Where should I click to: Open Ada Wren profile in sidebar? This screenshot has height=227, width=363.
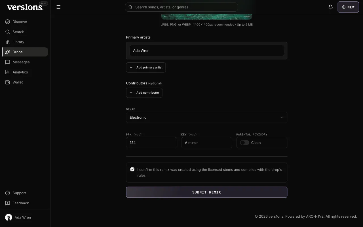pyautogui.click(x=25, y=217)
